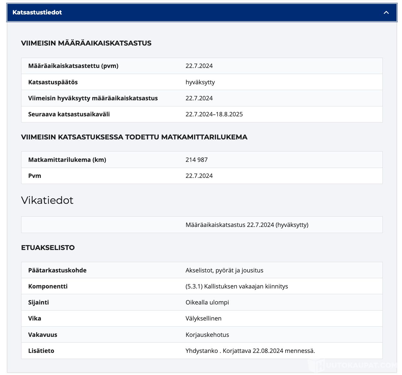Click the Vika label
This screenshot has height=375, width=402.
35,319
